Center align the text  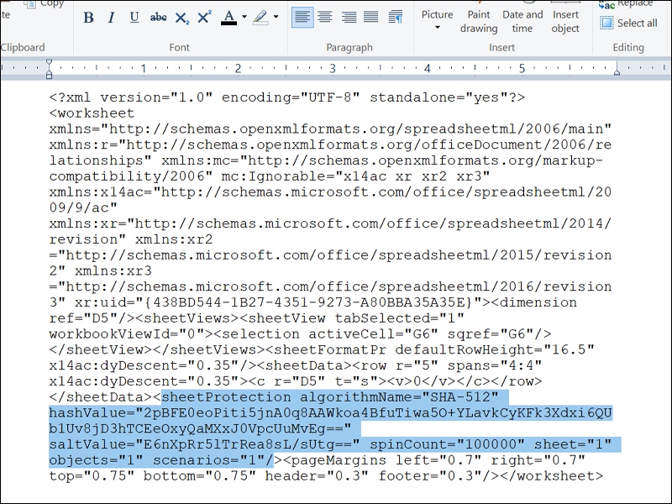[325, 18]
